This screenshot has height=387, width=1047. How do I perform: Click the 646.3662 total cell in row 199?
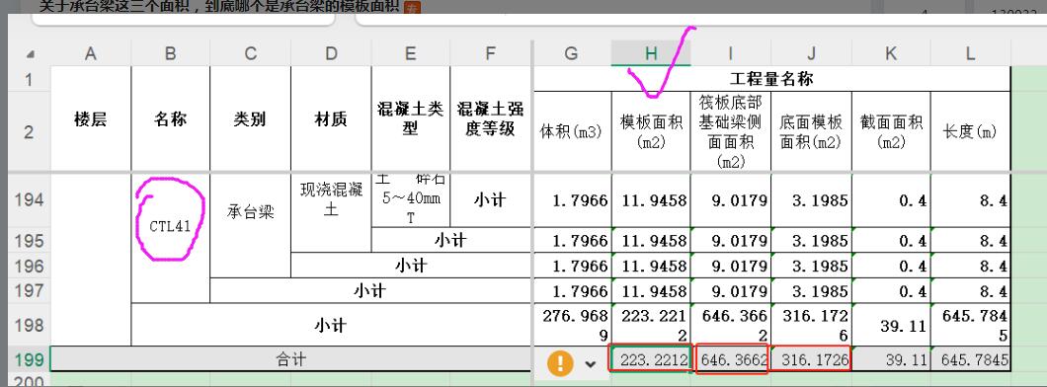tap(732, 359)
